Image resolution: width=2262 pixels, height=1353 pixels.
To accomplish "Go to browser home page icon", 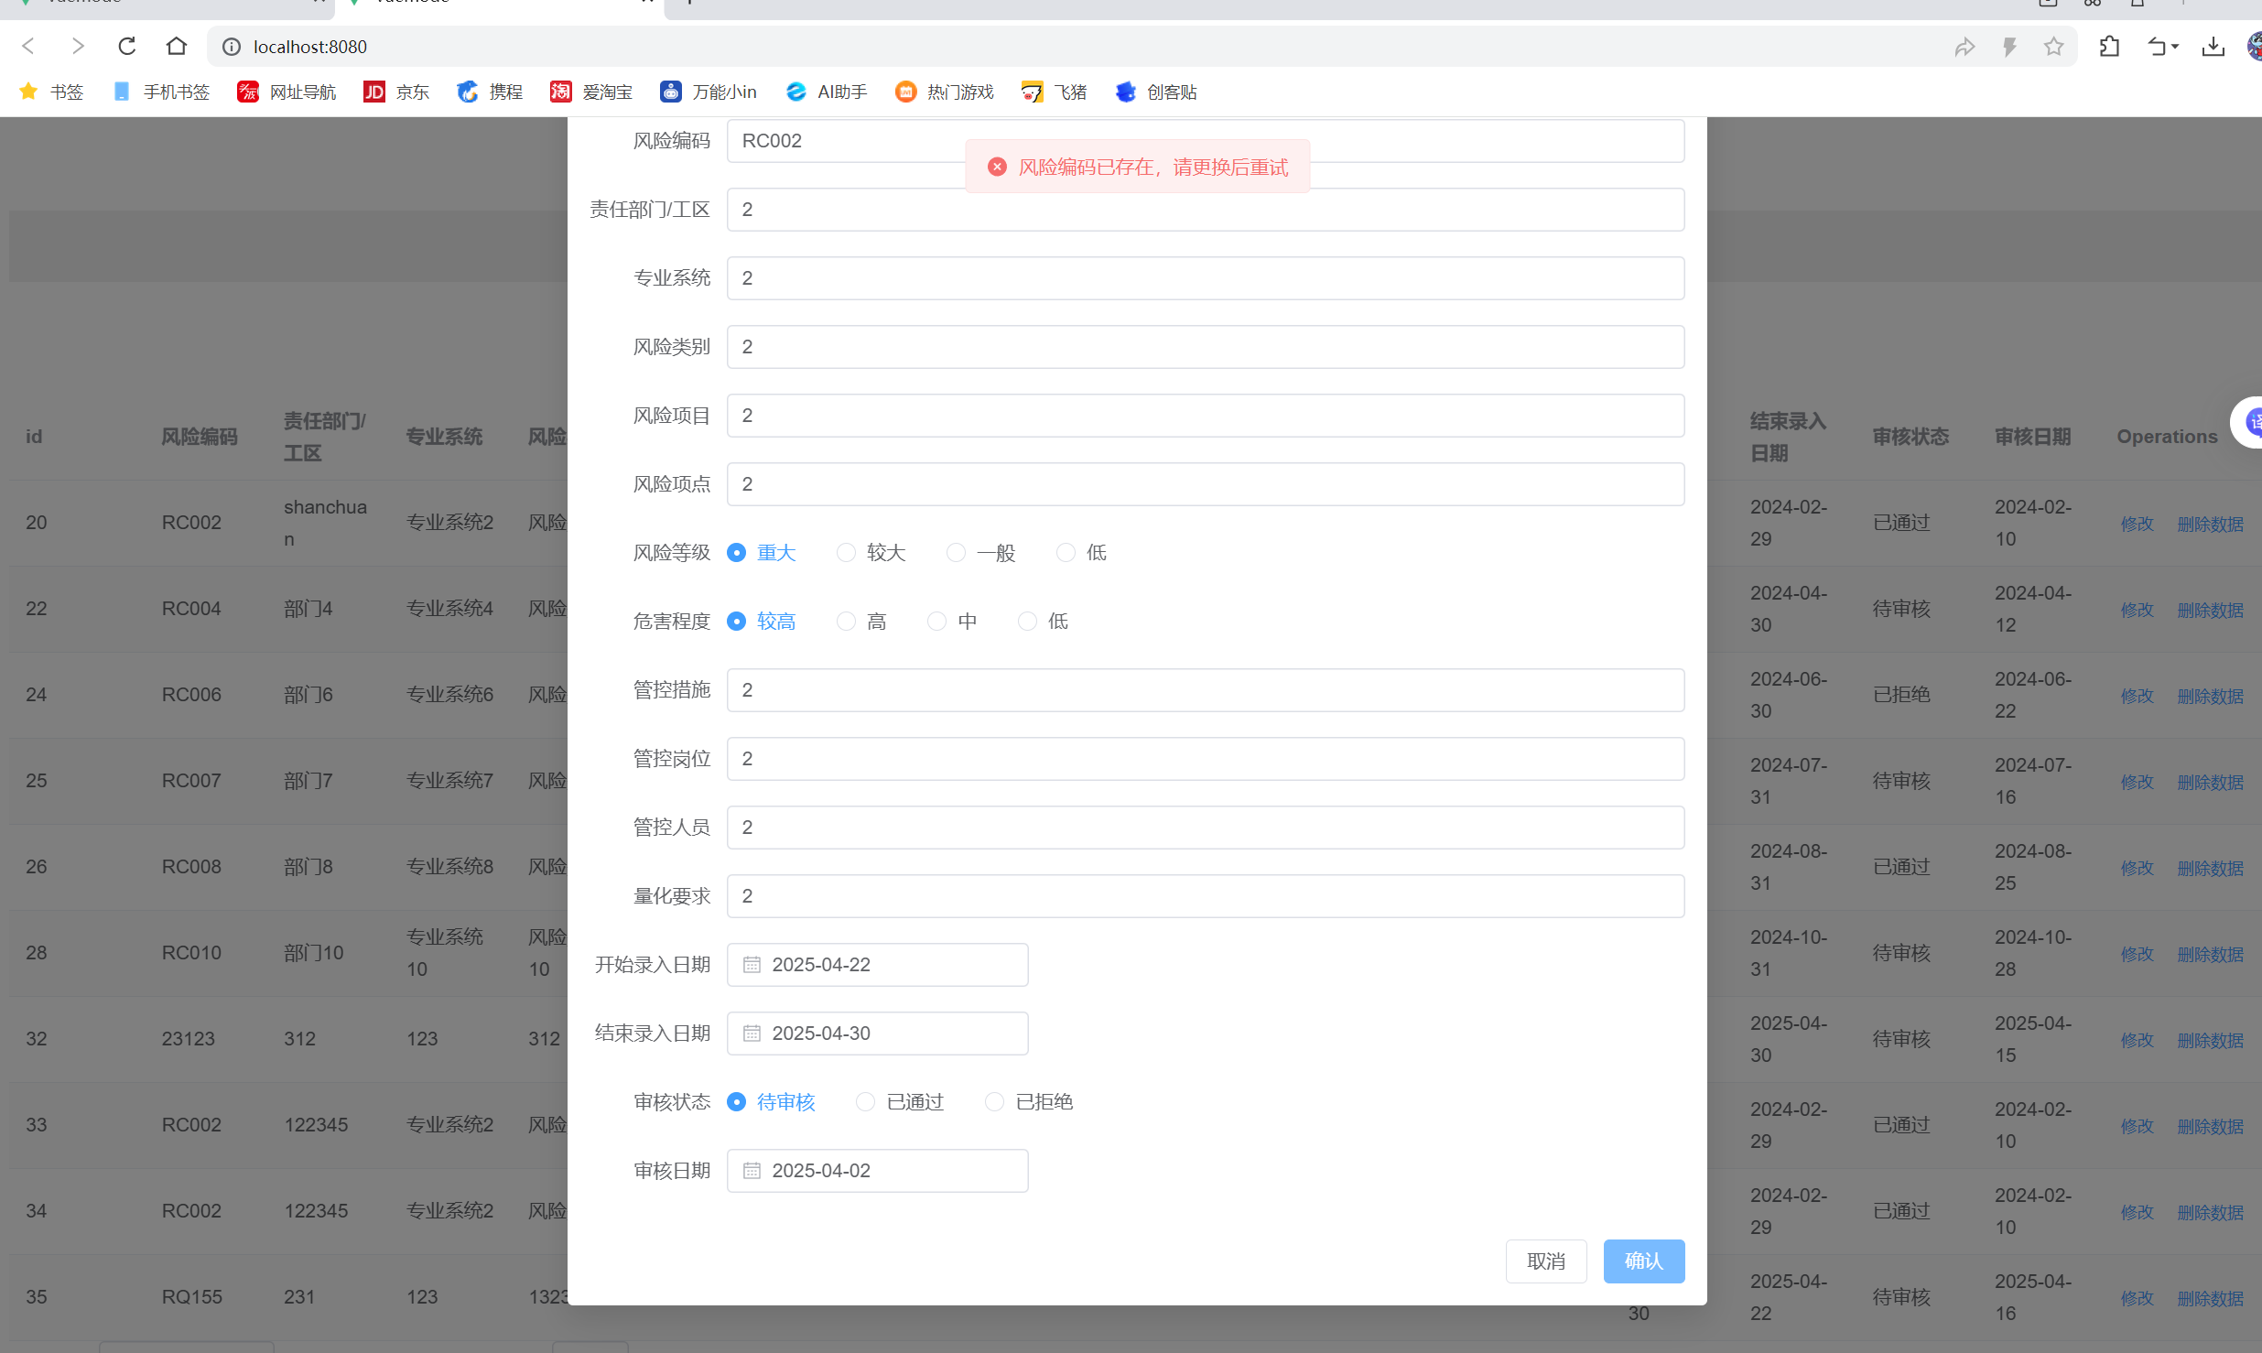I will [177, 47].
